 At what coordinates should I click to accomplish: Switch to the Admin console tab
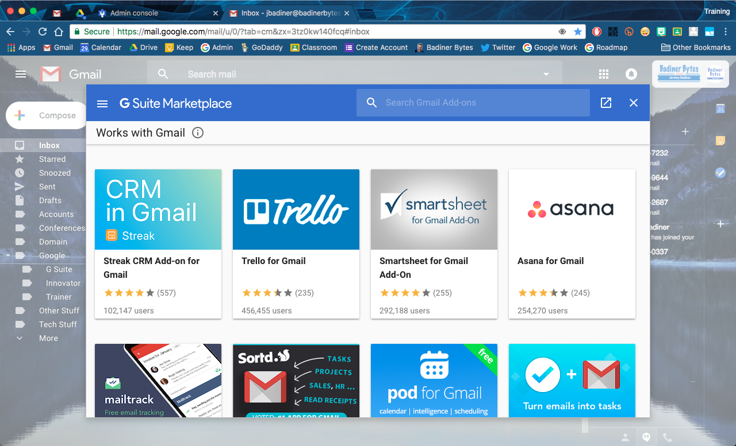tap(158, 13)
